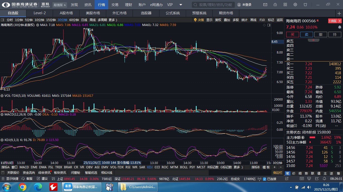Open the settings gear icon
Image resolution: width=343 pixels, height=192 pixels.
coord(295,5)
